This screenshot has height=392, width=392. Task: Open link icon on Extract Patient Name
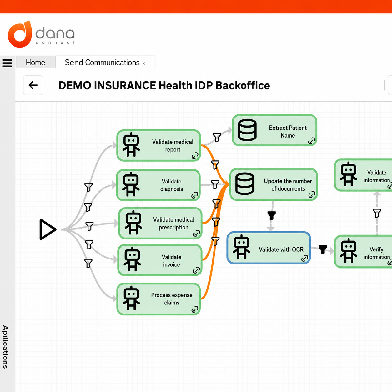click(x=311, y=141)
